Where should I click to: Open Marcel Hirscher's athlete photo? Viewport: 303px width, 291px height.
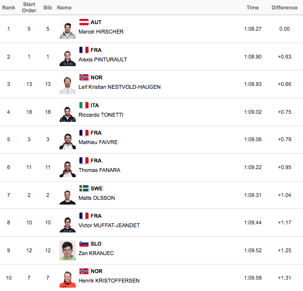click(x=68, y=29)
